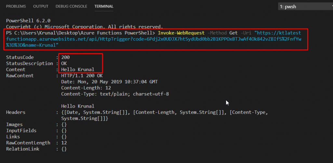Click the RelationLink field label
Screen dimensions: 333x163
(x=23, y=149)
